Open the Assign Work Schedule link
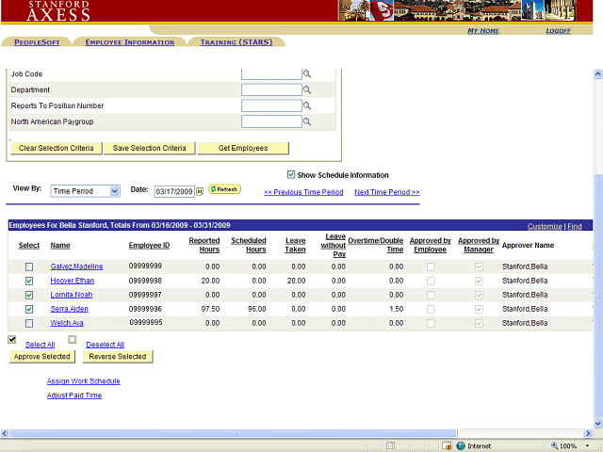 84,381
